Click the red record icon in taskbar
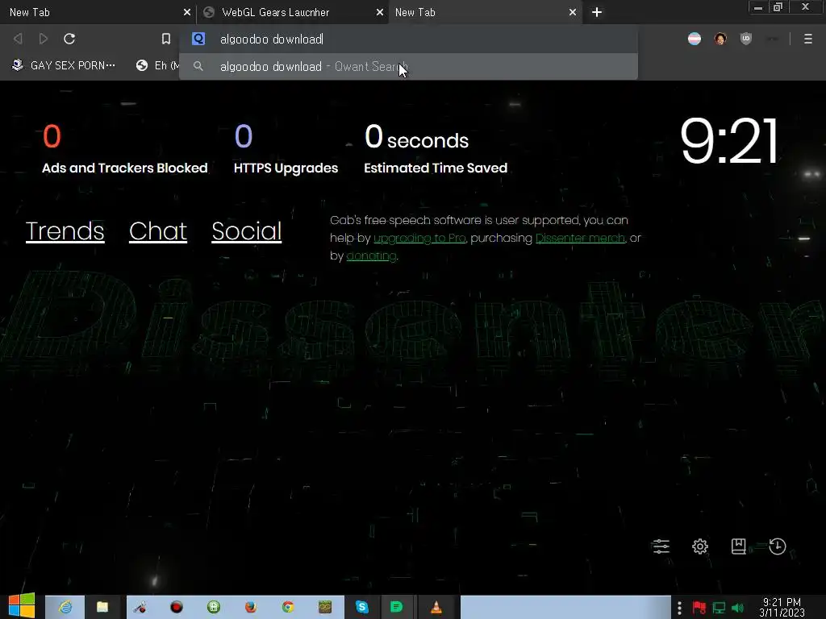The width and height of the screenshot is (826, 619). click(x=177, y=608)
